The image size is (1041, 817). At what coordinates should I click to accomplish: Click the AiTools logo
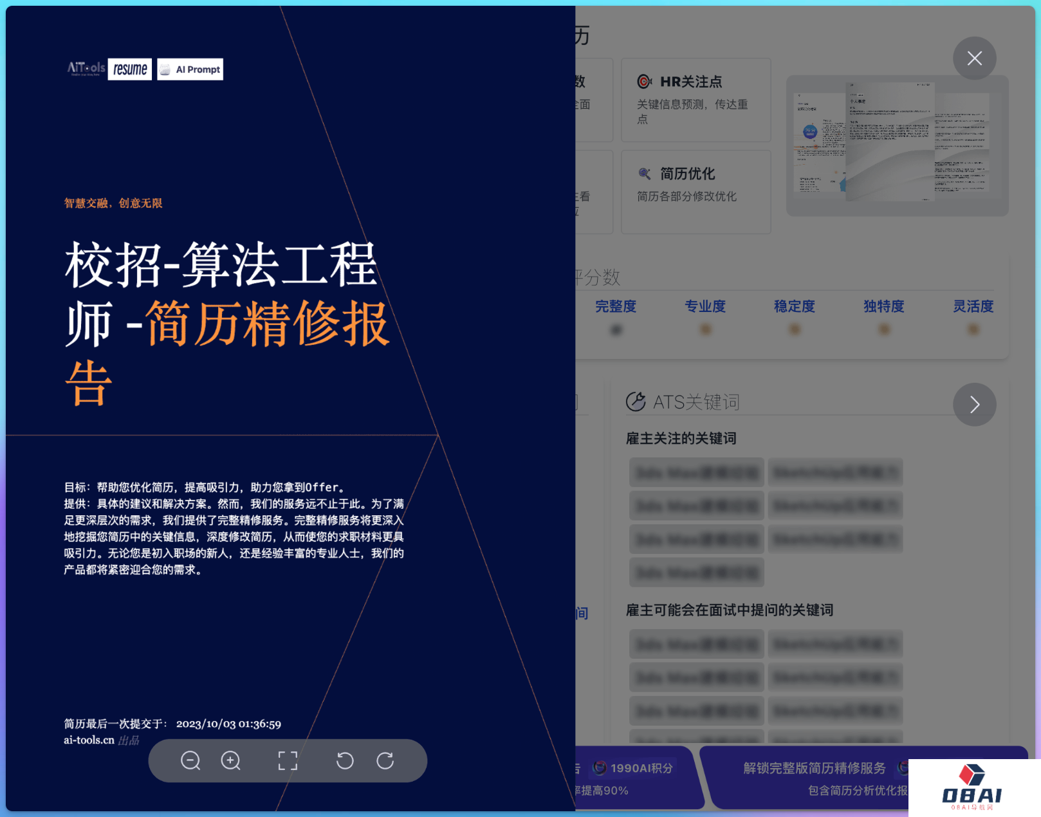pos(86,69)
